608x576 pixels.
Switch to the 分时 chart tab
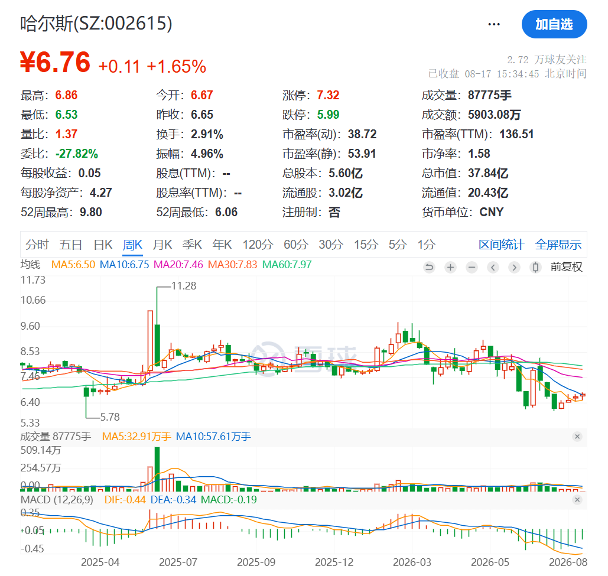pyautogui.click(x=37, y=245)
